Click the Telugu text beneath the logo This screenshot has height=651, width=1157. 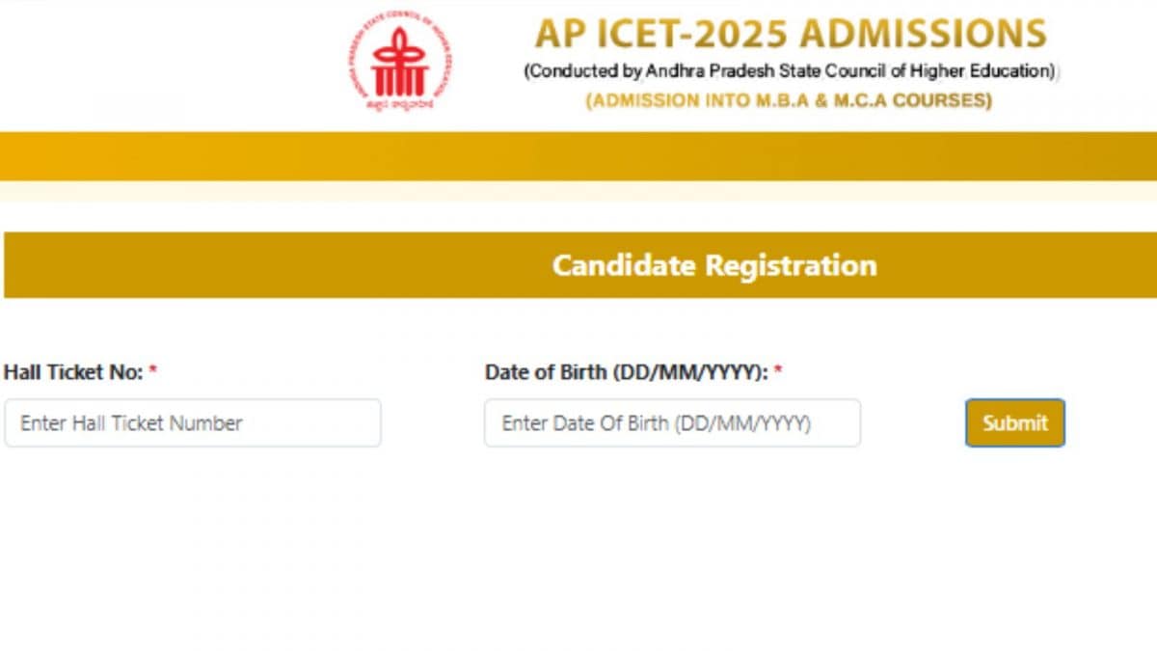click(399, 103)
